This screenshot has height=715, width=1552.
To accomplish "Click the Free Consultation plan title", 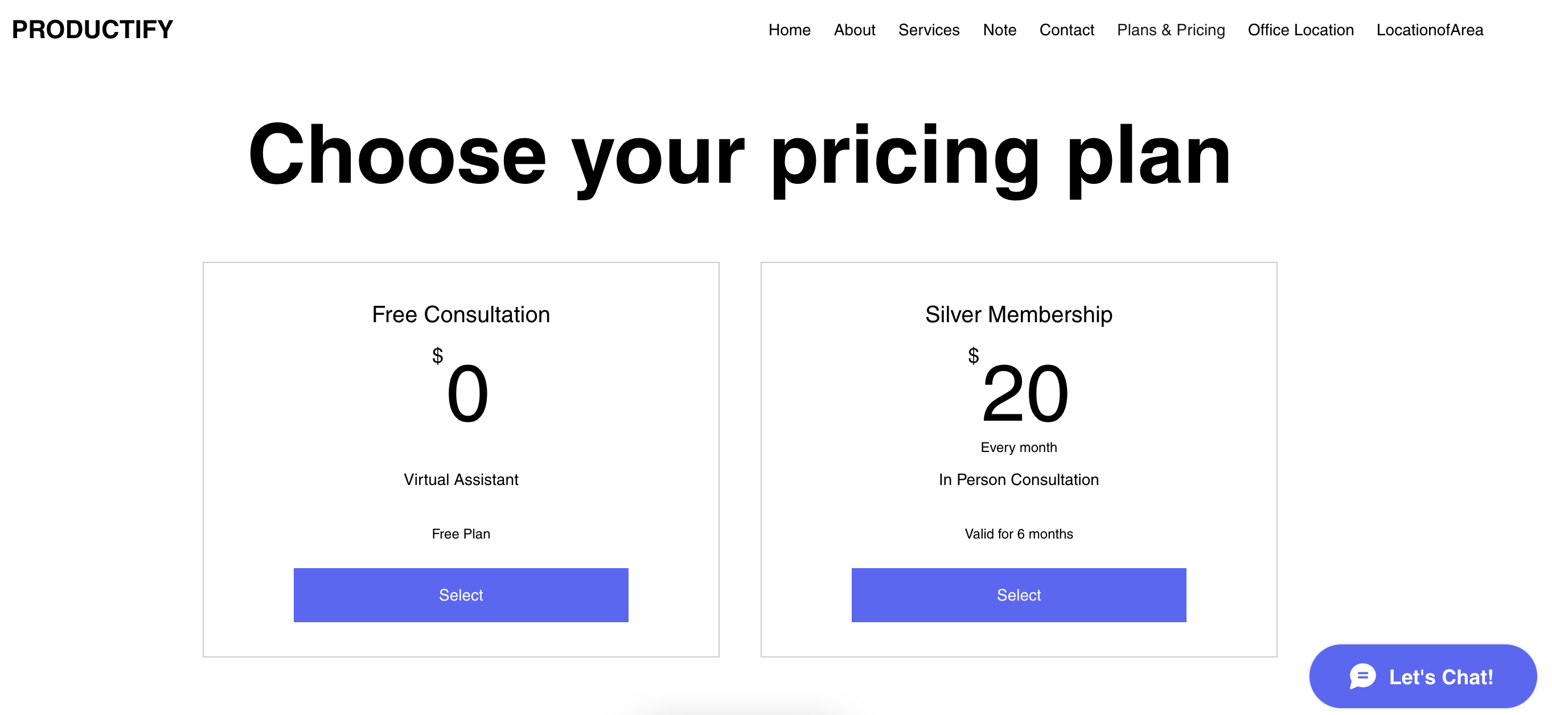I will (460, 314).
